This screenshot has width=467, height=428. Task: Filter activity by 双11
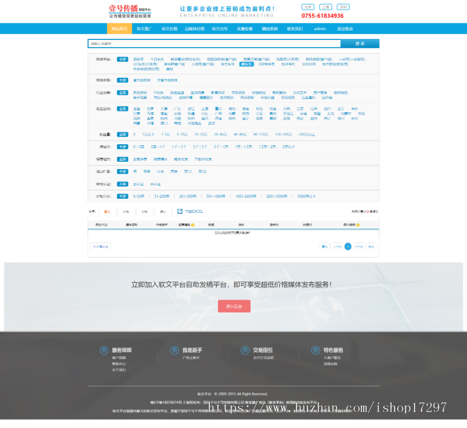coord(188,172)
